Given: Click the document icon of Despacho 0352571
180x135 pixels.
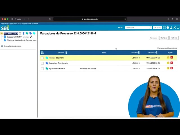Looking at the screenshot, I should pos(5,37).
